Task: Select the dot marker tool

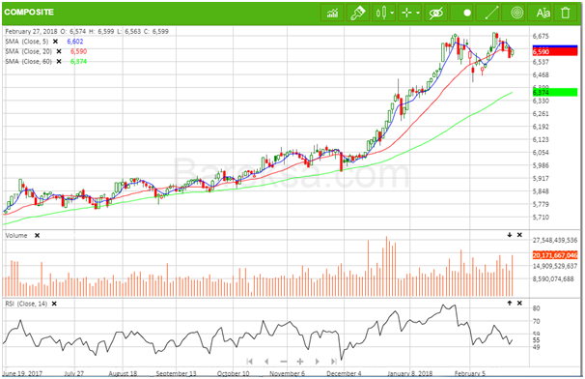Action: pos(466,14)
